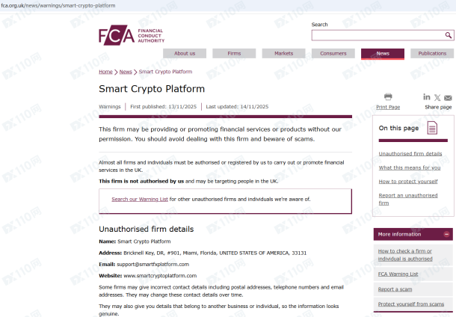Open the Firms menu tab
This screenshot has width=456, height=317.
point(234,54)
